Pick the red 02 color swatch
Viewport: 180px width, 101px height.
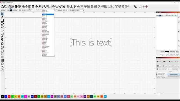click(9, 97)
